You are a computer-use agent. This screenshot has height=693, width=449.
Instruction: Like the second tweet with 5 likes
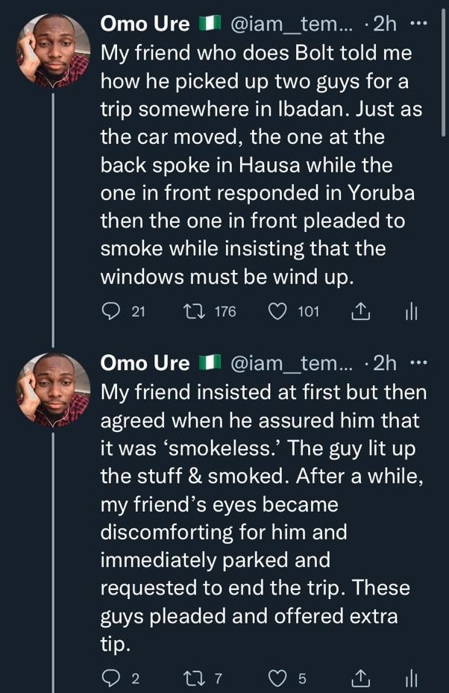(277, 677)
